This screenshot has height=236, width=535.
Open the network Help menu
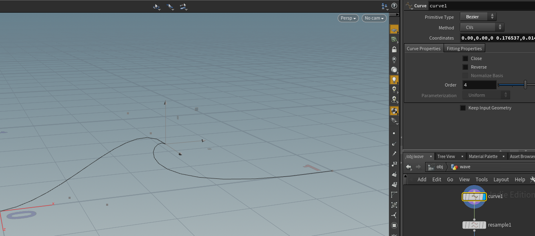(520, 179)
